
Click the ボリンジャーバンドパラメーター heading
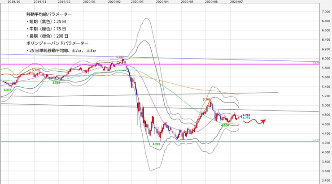coord(57,43)
